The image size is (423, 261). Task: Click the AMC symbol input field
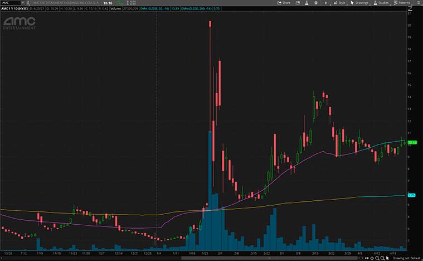click(x=10, y=3)
